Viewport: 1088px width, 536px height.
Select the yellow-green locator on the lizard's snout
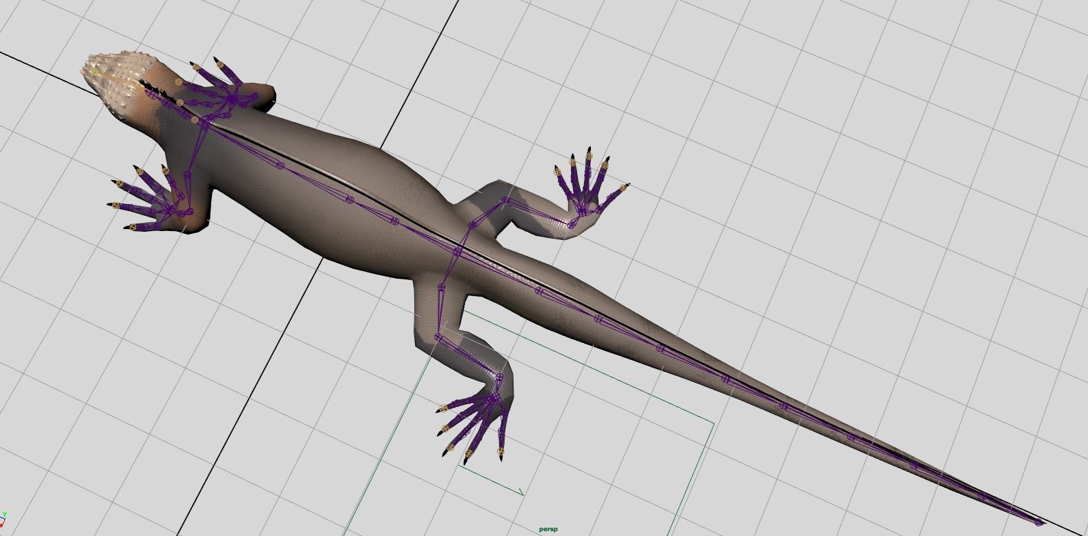[96, 70]
